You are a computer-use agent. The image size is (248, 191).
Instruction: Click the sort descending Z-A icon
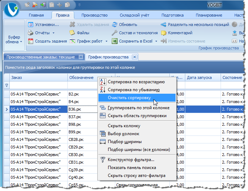(x=103, y=90)
